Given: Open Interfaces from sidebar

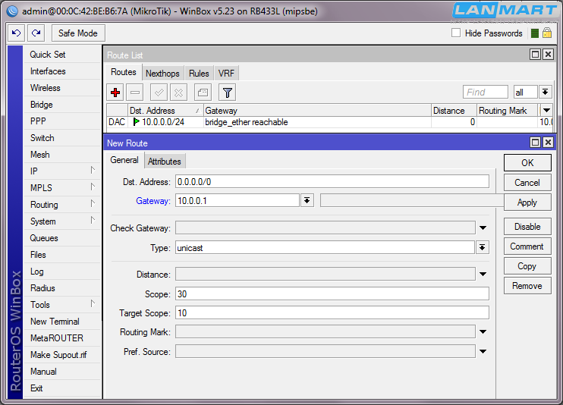Looking at the screenshot, I should [x=62, y=71].
